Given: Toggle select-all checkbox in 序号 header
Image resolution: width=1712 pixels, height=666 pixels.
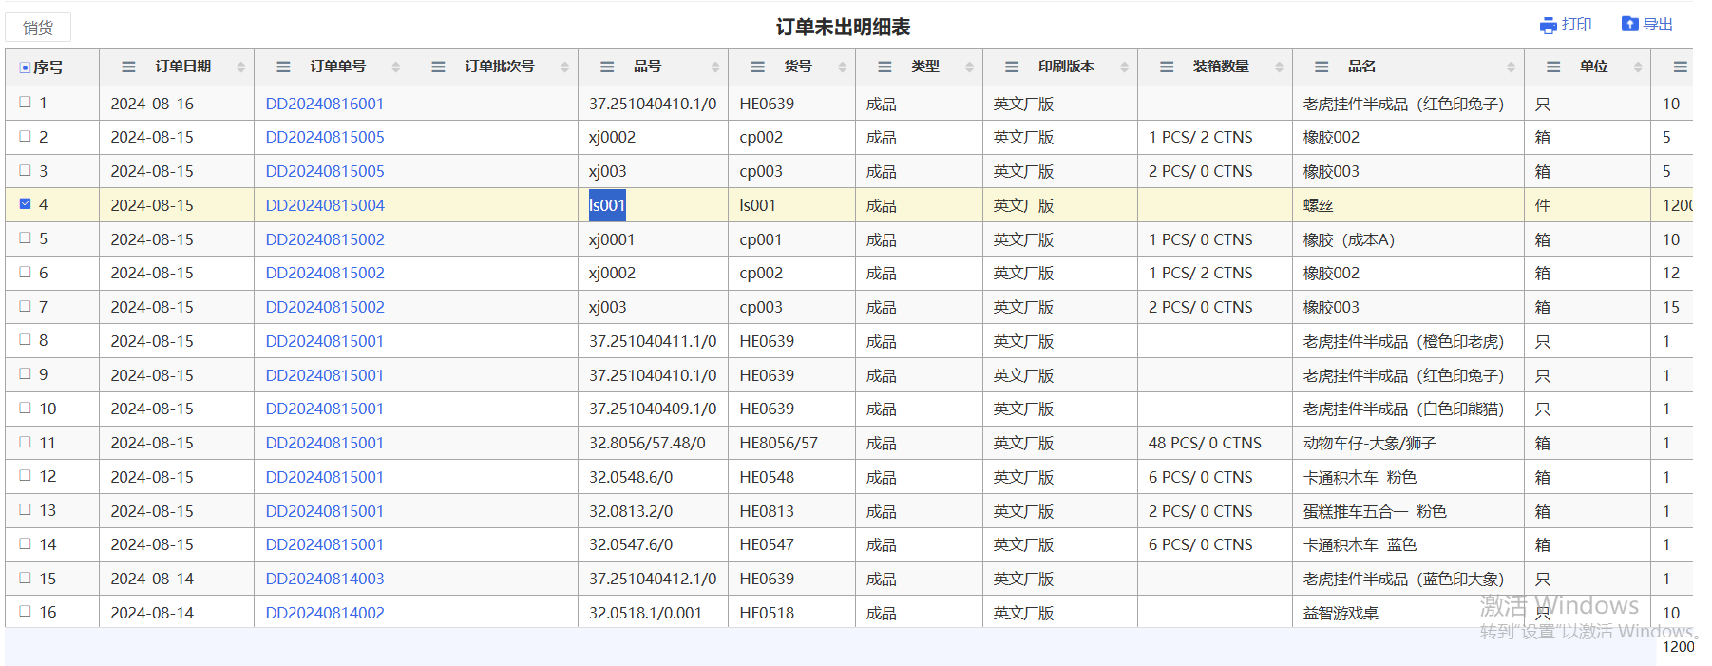Looking at the screenshot, I should pyautogui.click(x=25, y=67).
